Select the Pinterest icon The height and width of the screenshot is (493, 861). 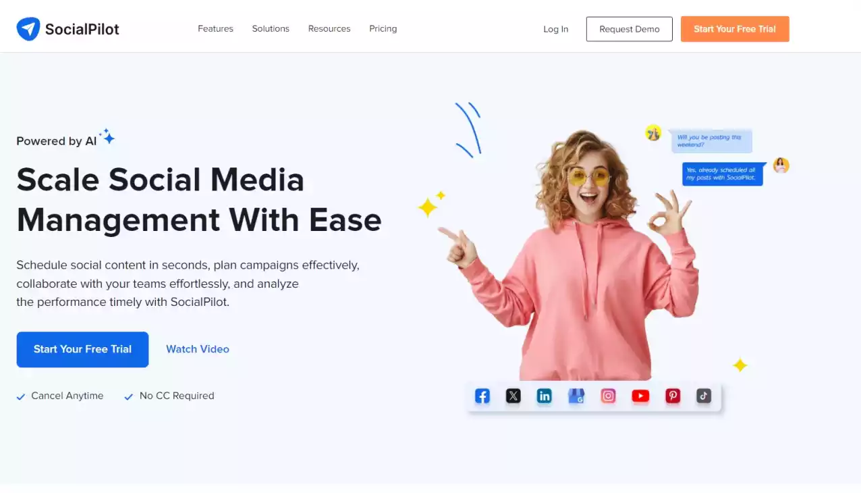coord(673,396)
